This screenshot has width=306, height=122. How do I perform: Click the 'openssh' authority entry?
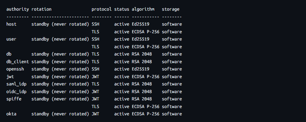coord(15,69)
